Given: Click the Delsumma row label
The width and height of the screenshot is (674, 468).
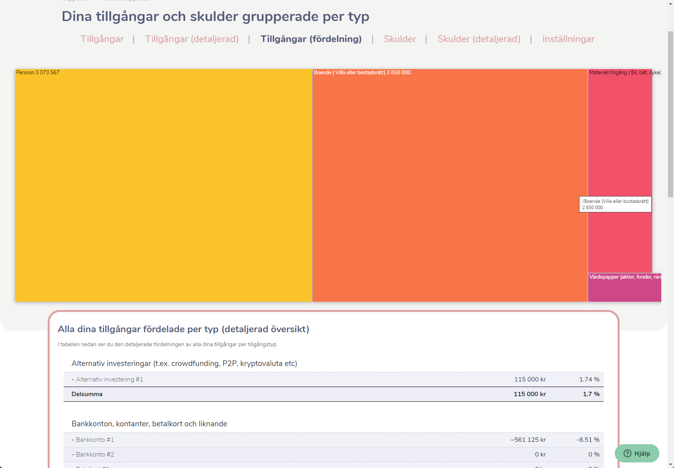Looking at the screenshot, I should [87, 394].
